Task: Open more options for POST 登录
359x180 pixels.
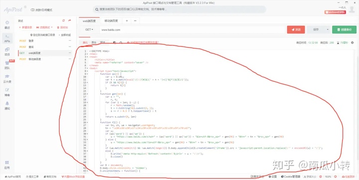Action: (70, 41)
